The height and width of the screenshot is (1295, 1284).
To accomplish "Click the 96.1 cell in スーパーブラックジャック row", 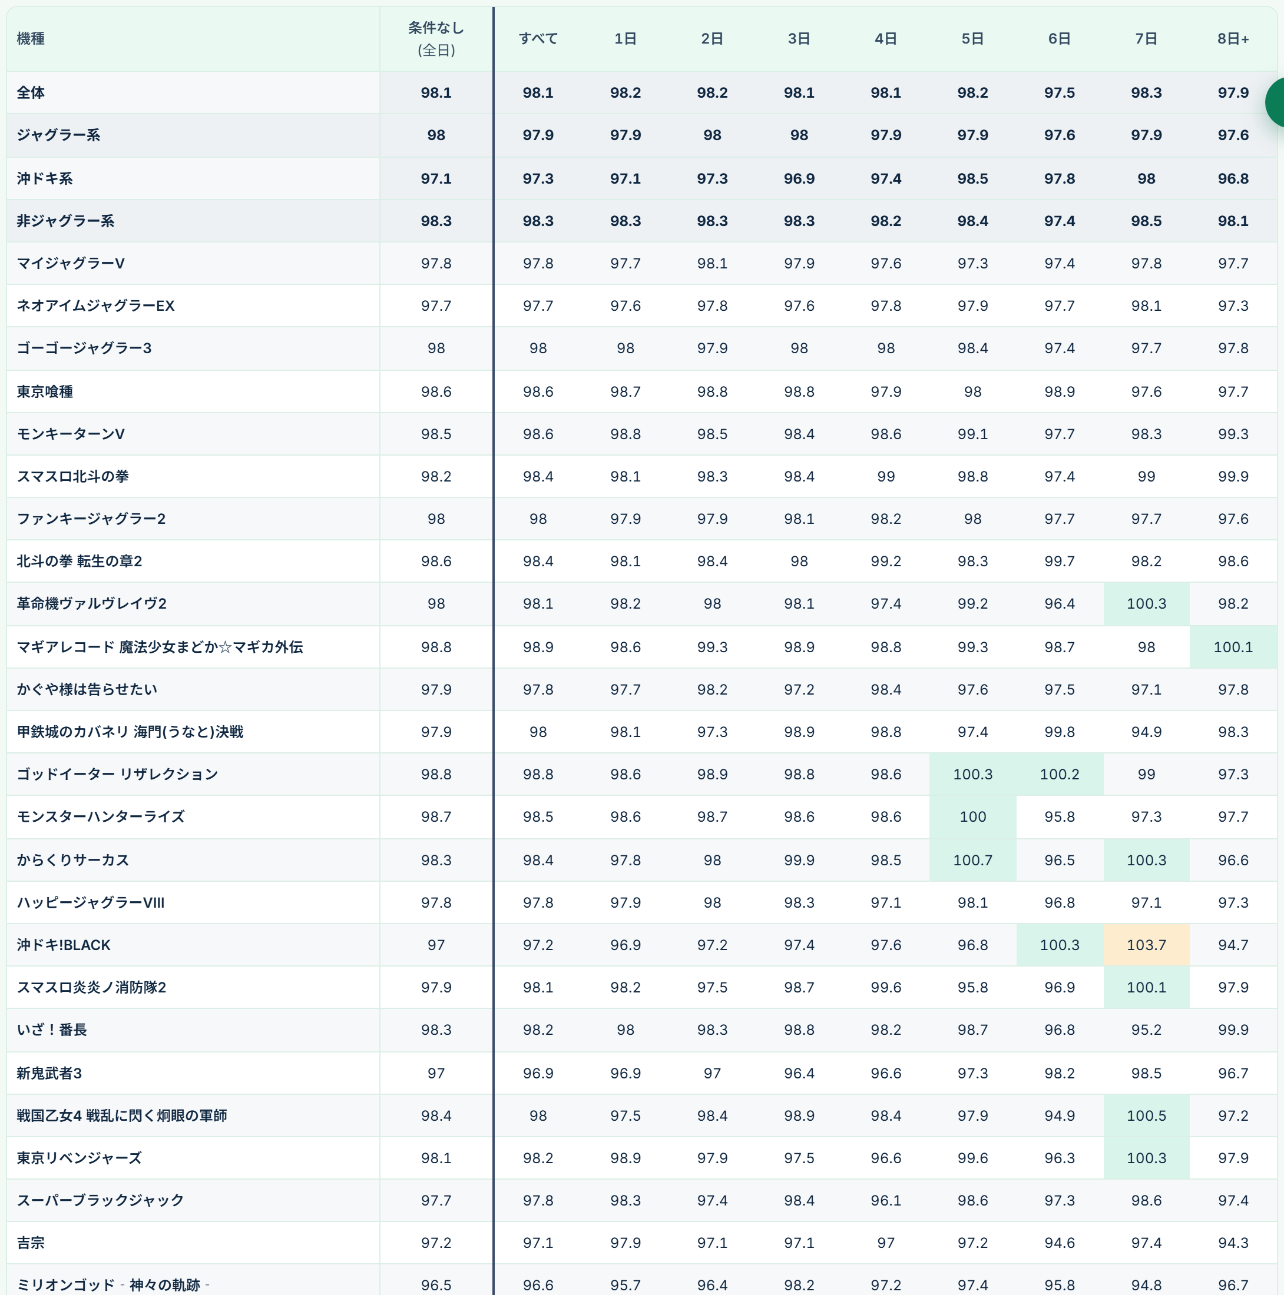I will point(885,1200).
